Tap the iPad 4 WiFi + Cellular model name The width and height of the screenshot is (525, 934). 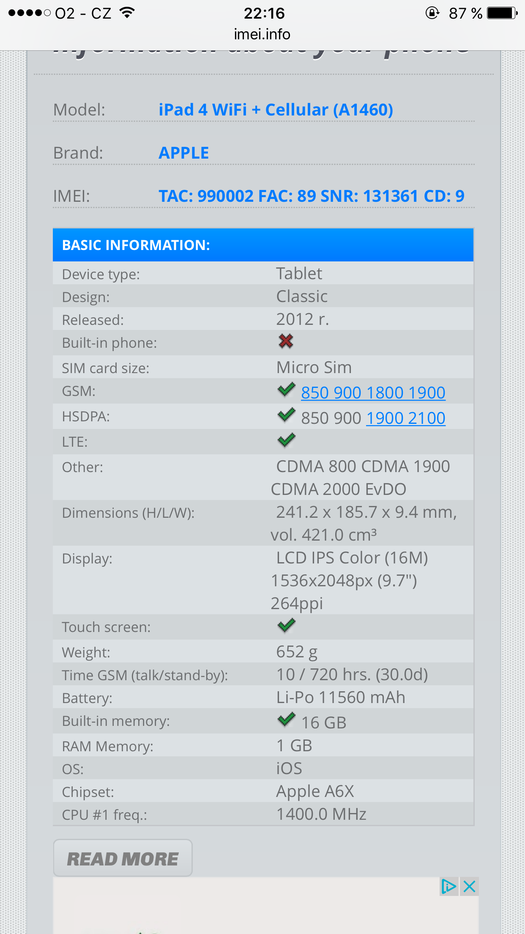click(x=276, y=110)
